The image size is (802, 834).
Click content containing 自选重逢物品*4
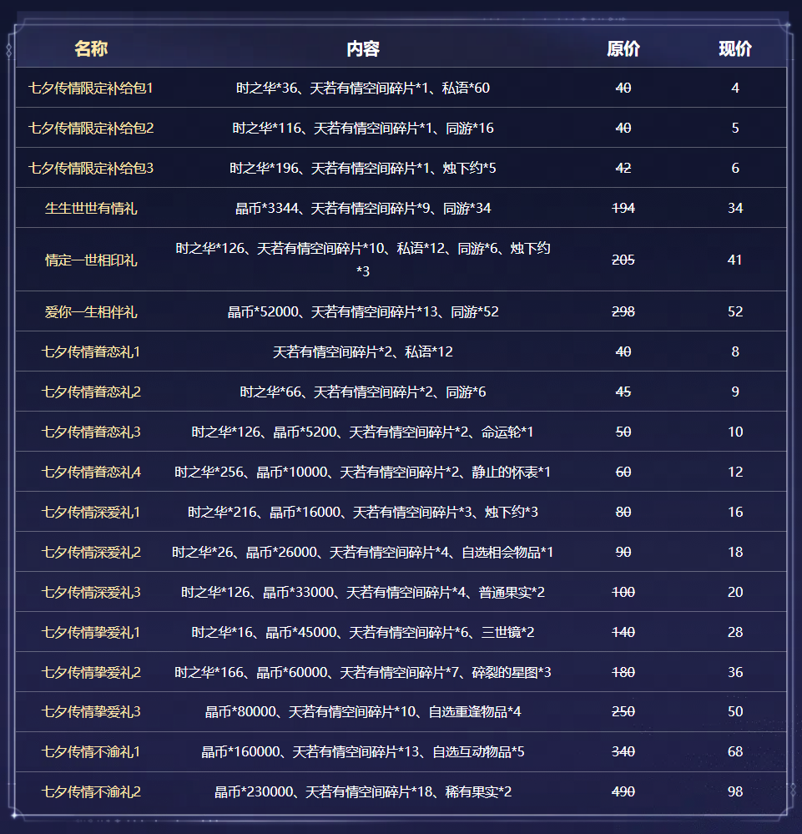click(x=363, y=711)
